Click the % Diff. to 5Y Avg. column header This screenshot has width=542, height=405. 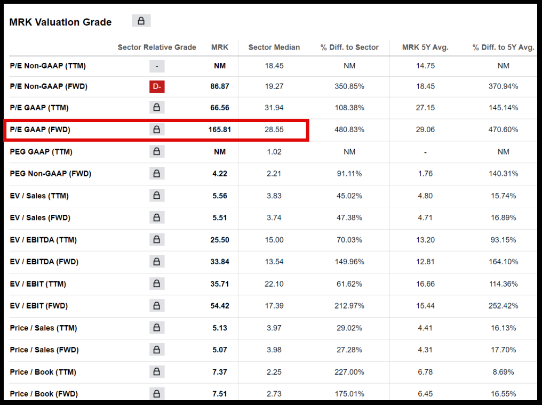[x=503, y=47]
